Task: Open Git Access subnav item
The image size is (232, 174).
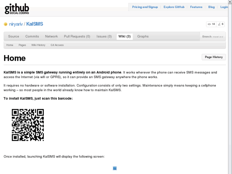Action: [x=57, y=45]
